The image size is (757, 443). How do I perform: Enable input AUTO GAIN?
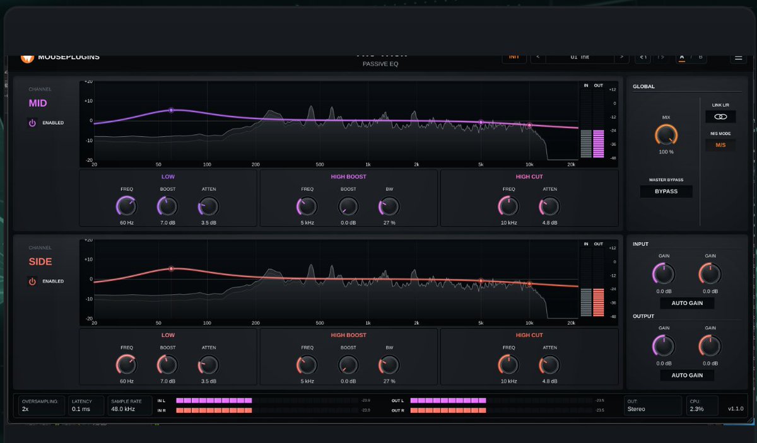(x=687, y=303)
